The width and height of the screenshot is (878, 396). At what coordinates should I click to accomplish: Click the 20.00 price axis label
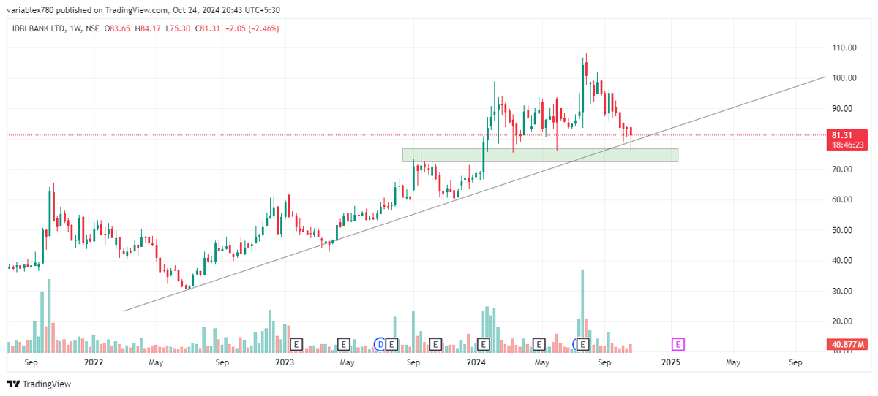tap(844, 321)
